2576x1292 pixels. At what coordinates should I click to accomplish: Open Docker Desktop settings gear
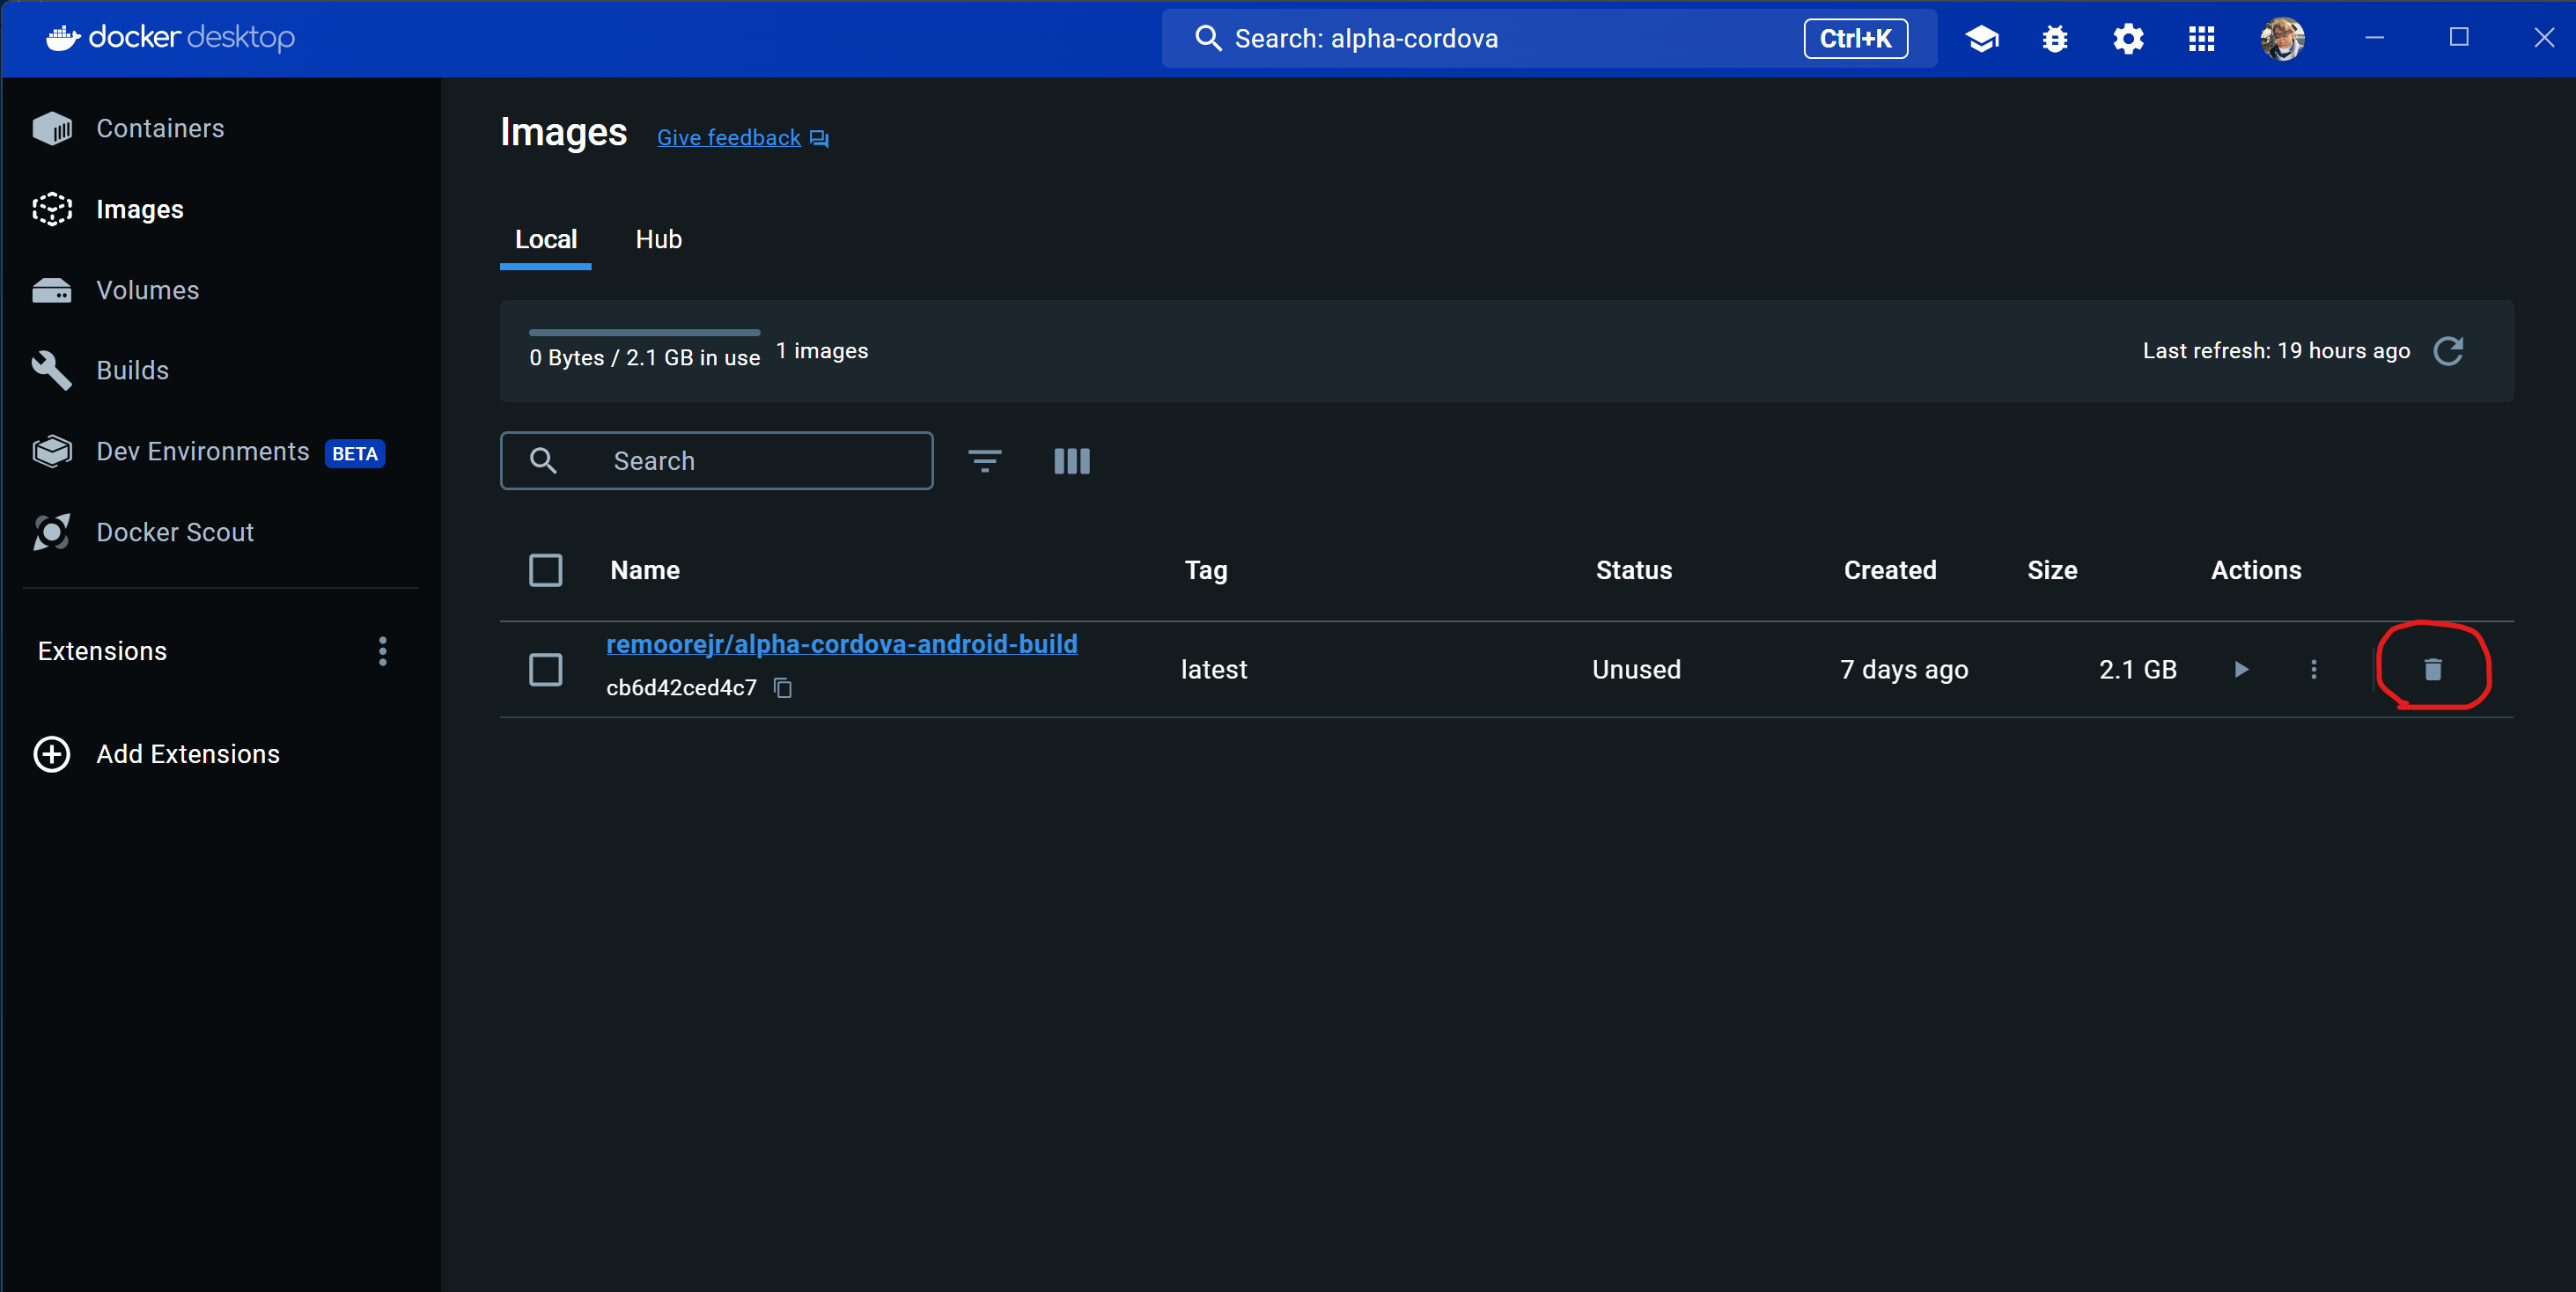[2128, 38]
